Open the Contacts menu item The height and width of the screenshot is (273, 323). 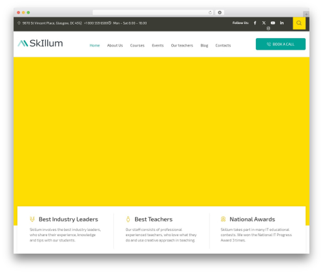pos(223,45)
